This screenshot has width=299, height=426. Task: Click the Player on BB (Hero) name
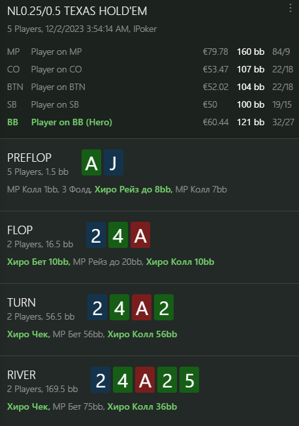click(72, 122)
